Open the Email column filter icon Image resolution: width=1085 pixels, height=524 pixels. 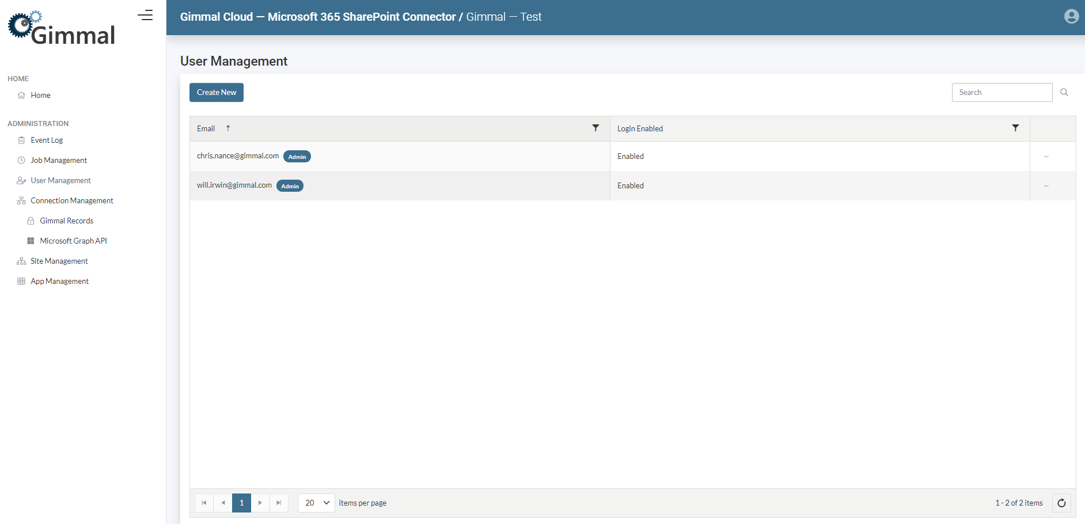tap(595, 128)
